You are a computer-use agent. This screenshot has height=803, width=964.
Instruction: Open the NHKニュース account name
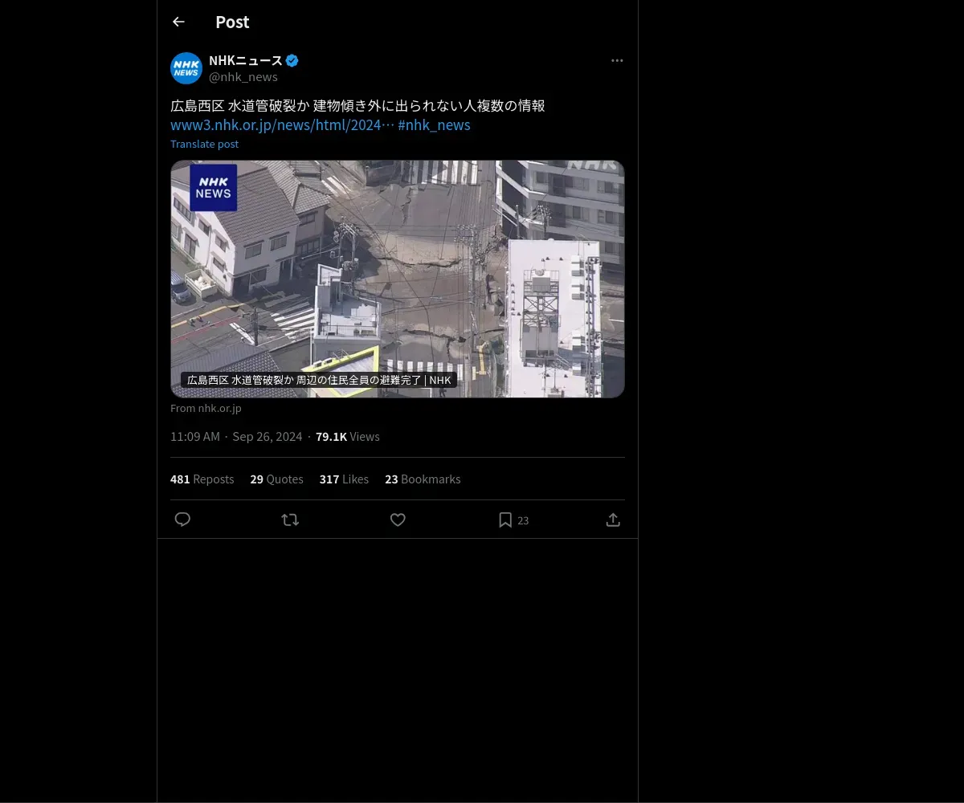coord(246,60)
